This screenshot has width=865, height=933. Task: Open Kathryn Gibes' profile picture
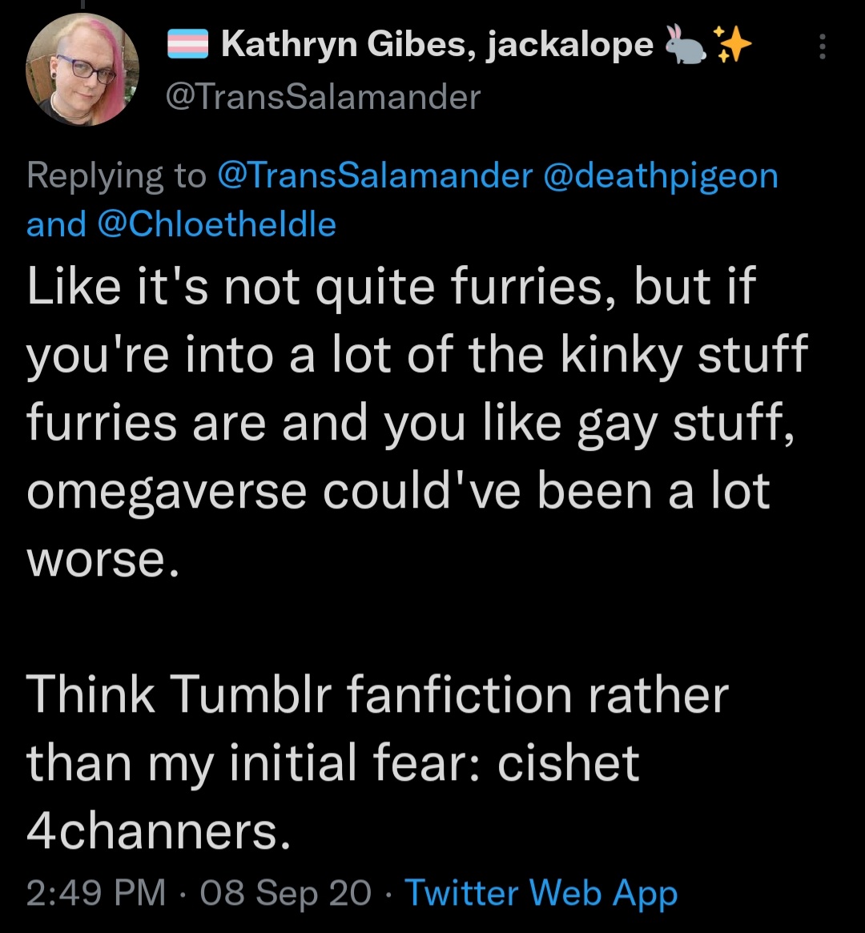(82, 70)
